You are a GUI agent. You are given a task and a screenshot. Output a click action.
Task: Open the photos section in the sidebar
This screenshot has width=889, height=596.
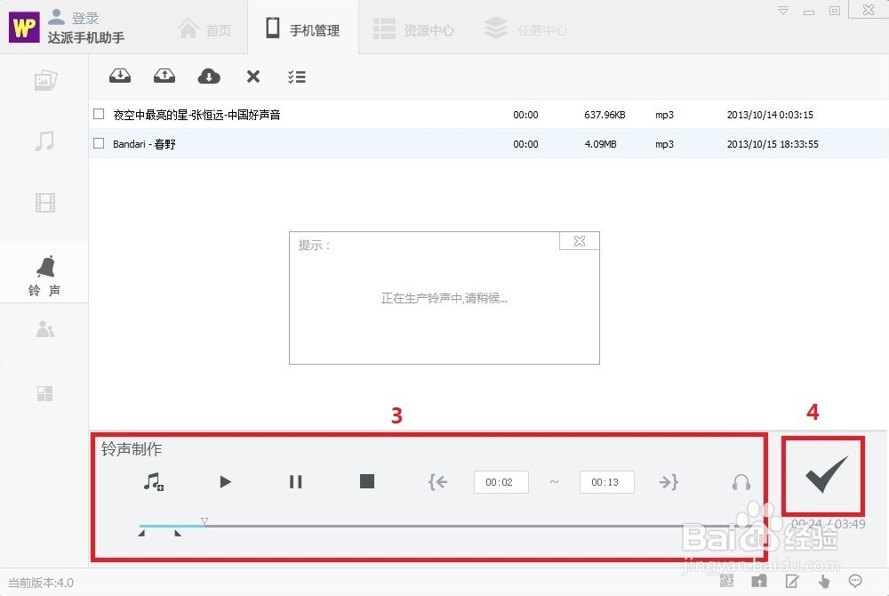click(44, 79)
